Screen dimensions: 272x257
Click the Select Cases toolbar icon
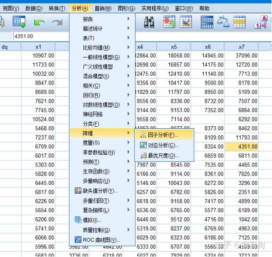click(240, 22)
